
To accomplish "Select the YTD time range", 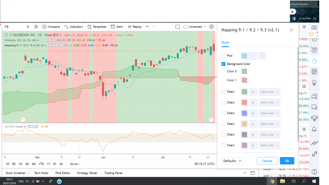I will point(41,164).
